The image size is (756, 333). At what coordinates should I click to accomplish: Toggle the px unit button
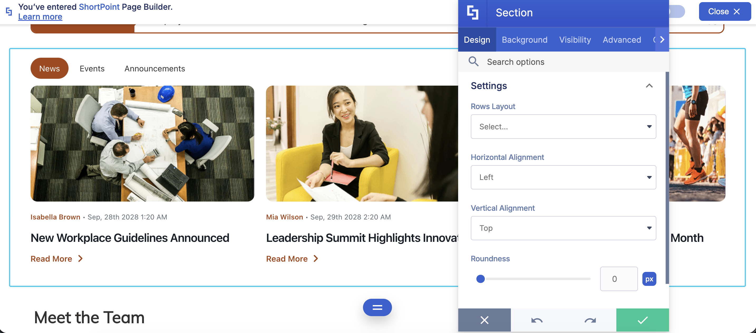pos(649,279)
